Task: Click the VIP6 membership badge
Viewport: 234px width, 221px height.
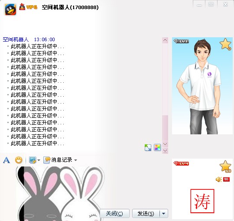Action: [28, 7]
